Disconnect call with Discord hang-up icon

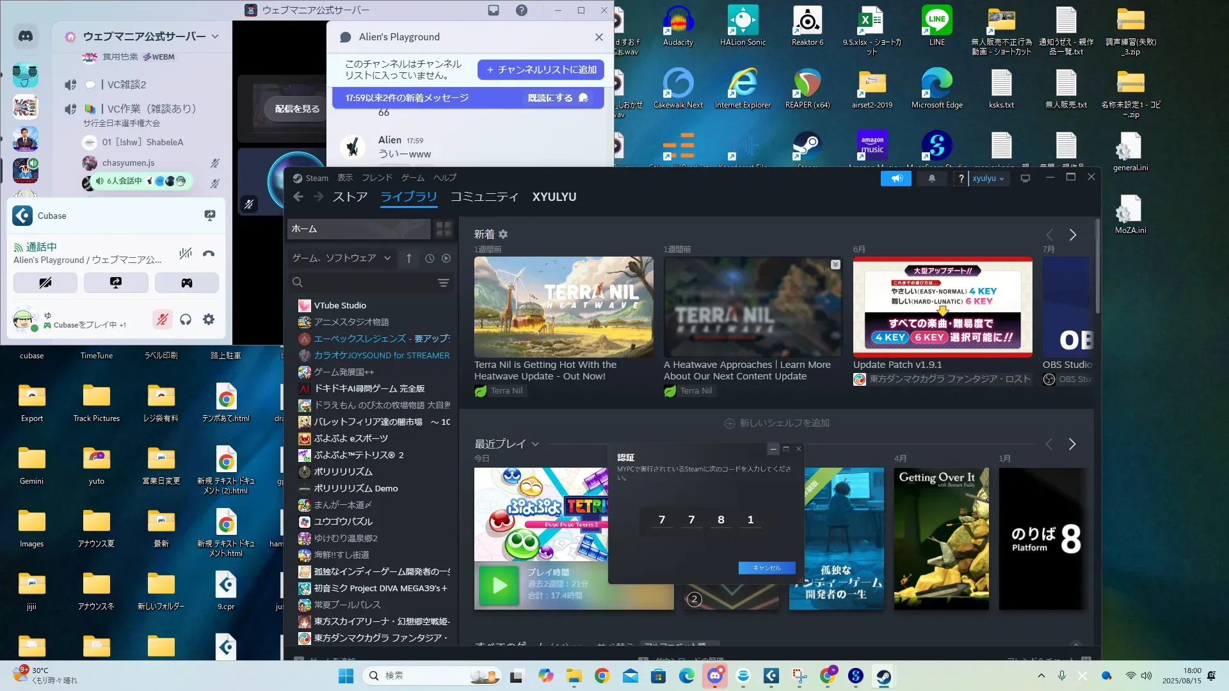tap(209, 253)
